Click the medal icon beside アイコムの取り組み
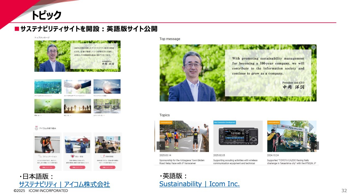350x196 pixels. [36, 128]
